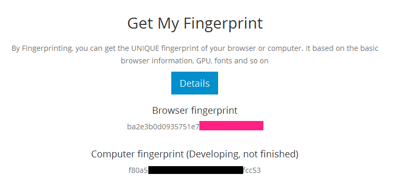Click the word 'Fingerprint' in the main title
This screenshot has width=418, height=189.
(x=223, y=23)
